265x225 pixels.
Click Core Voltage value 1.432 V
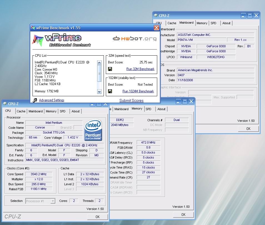point(73,138)
